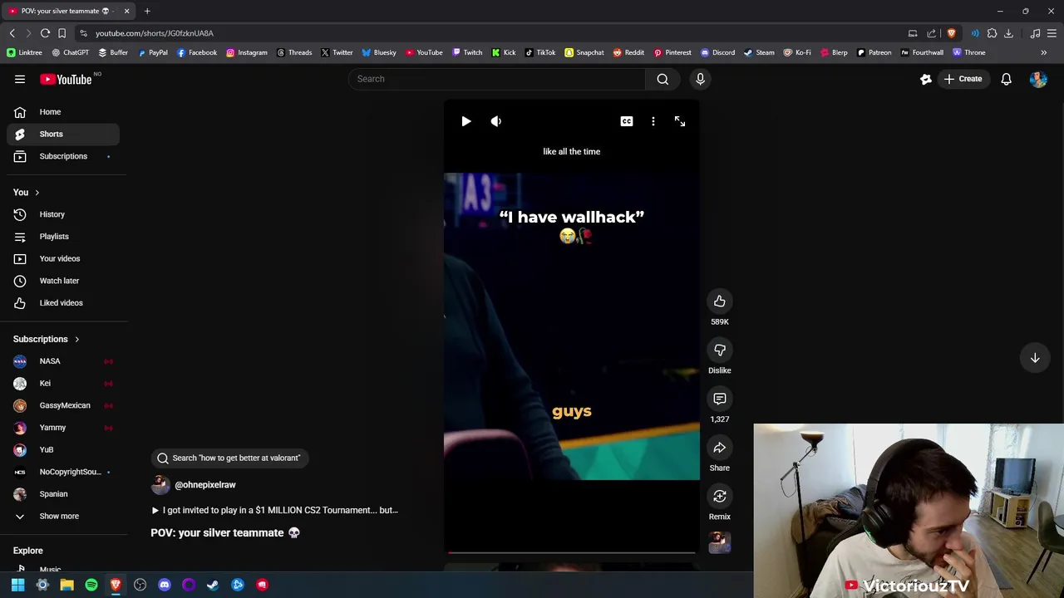This screenshot has height=598, width=1064.
Task: Open Subscriptions in the sidebar
Action: (x=63, y=156)
